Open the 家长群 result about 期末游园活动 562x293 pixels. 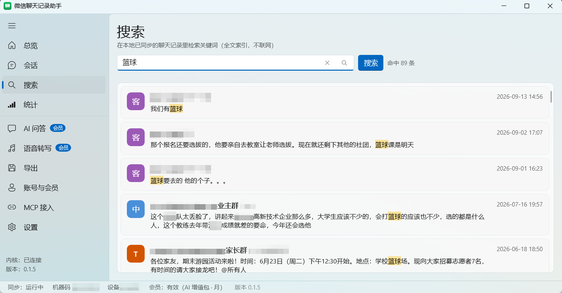[335, 255]
